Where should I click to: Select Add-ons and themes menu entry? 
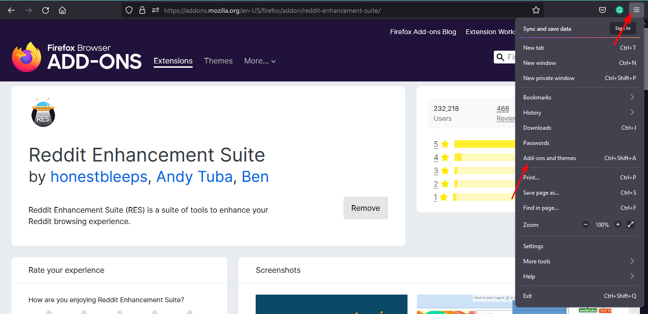click(549, 158)
